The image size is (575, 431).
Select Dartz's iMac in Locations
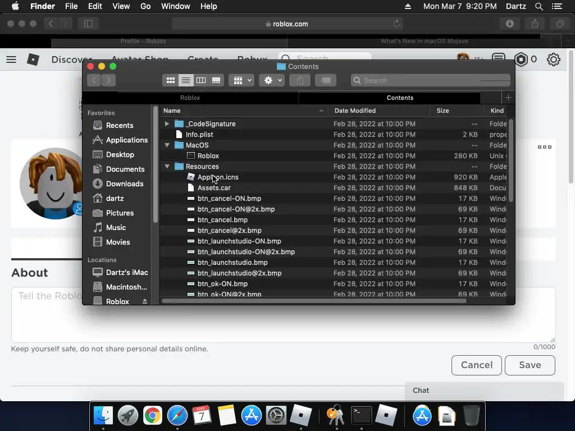126,273
